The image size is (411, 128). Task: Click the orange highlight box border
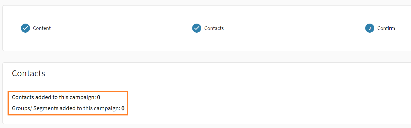(x=128, y=103)
